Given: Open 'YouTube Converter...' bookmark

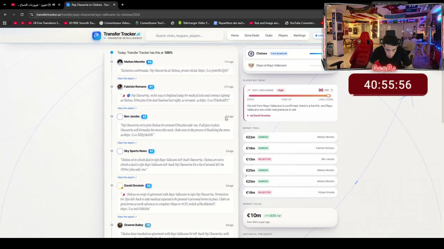Looking at the screenshot, I should pyautogui.click(x=300, y=23).
